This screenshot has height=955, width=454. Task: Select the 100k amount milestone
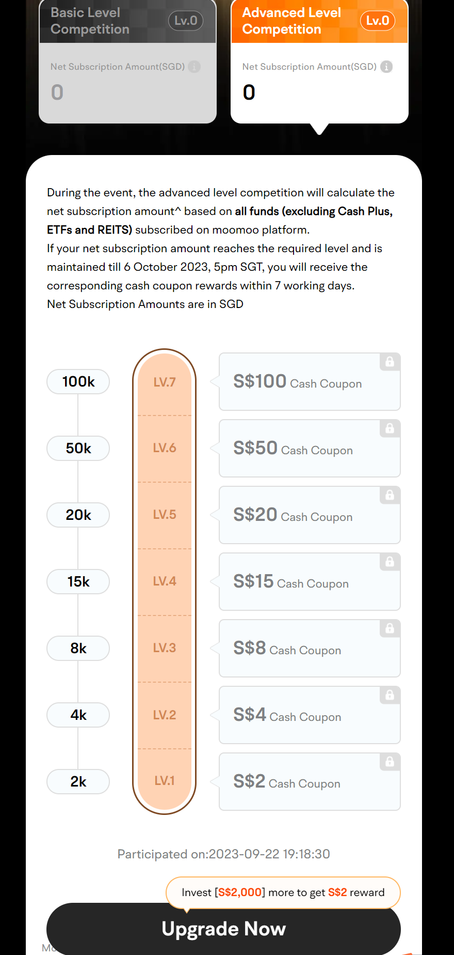[78, 382]
